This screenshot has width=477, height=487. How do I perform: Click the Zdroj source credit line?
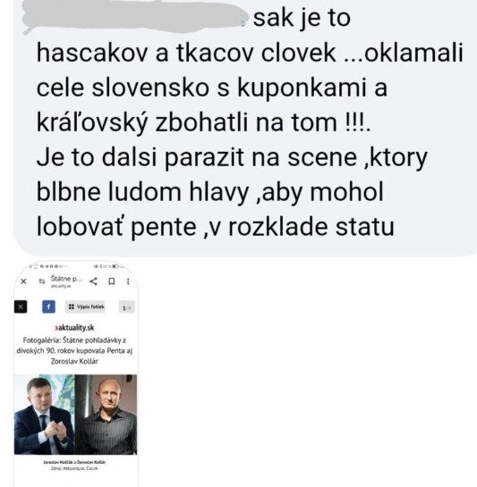point(74,468)
